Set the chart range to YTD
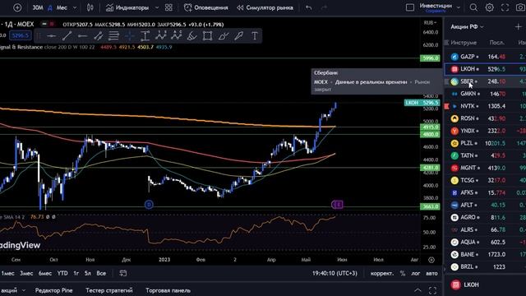The width and height of the screenshot is (526, 296). (62, 273)
